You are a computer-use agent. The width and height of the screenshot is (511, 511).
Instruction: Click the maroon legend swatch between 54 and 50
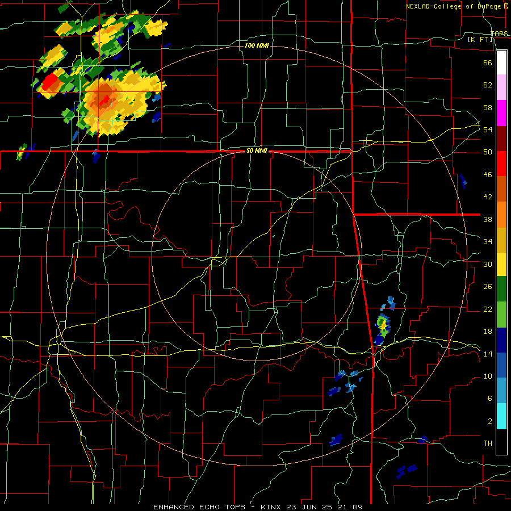[x=501, y=138]
